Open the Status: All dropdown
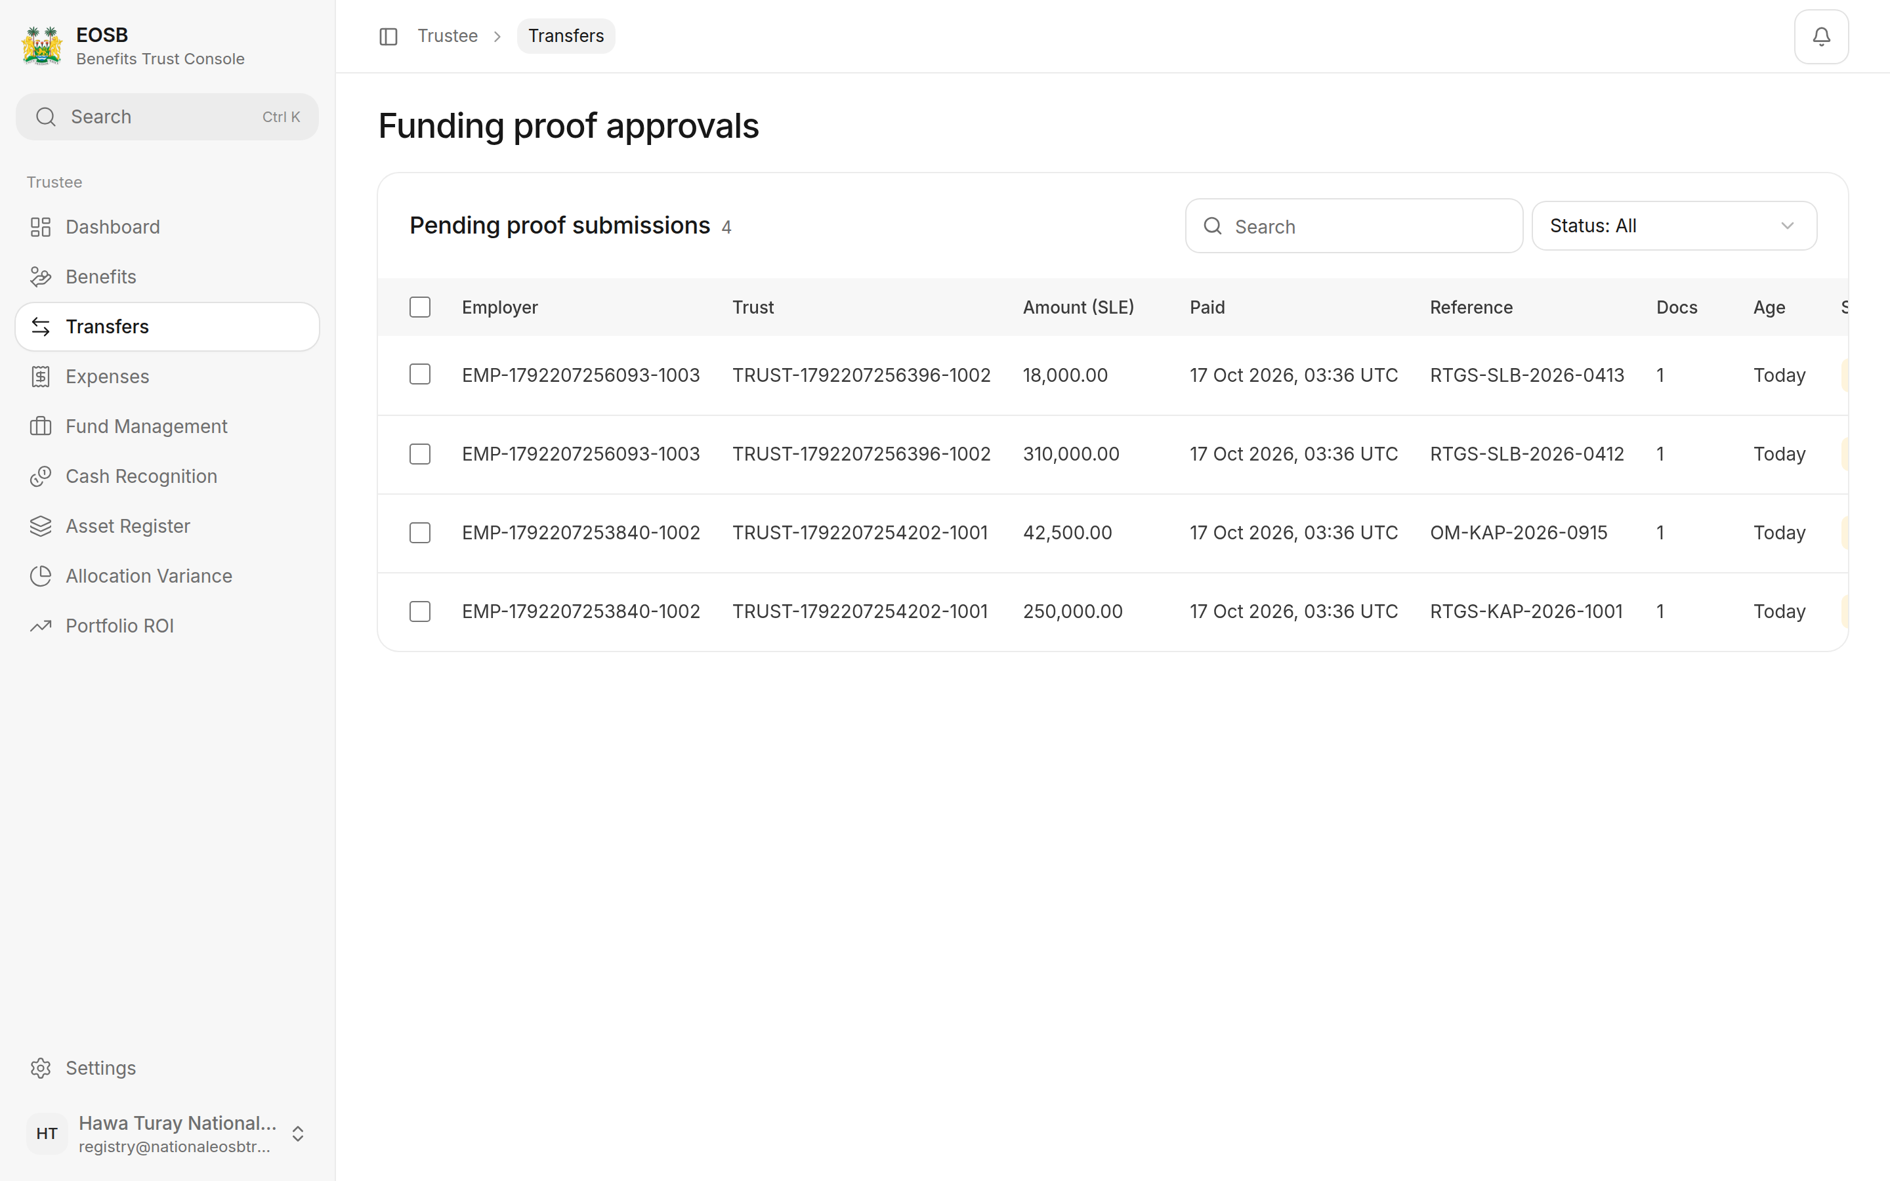 1675,226
